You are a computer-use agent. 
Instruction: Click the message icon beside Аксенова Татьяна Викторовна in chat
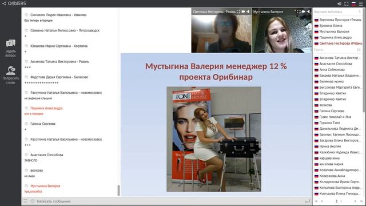click(26, 61)
